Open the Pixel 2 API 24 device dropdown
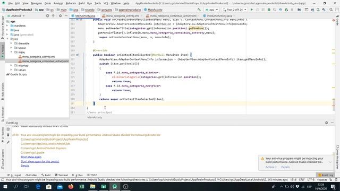The width and height of the screenshot is (340, 191). [234, 10]
